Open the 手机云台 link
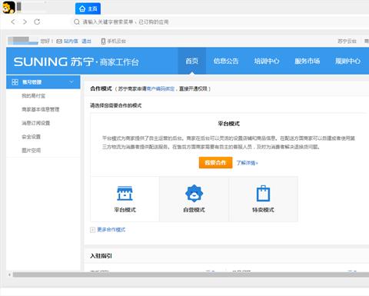 click(x=116, y=41)
